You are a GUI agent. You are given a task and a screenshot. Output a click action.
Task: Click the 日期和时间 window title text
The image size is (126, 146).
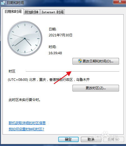pos(15,3)
